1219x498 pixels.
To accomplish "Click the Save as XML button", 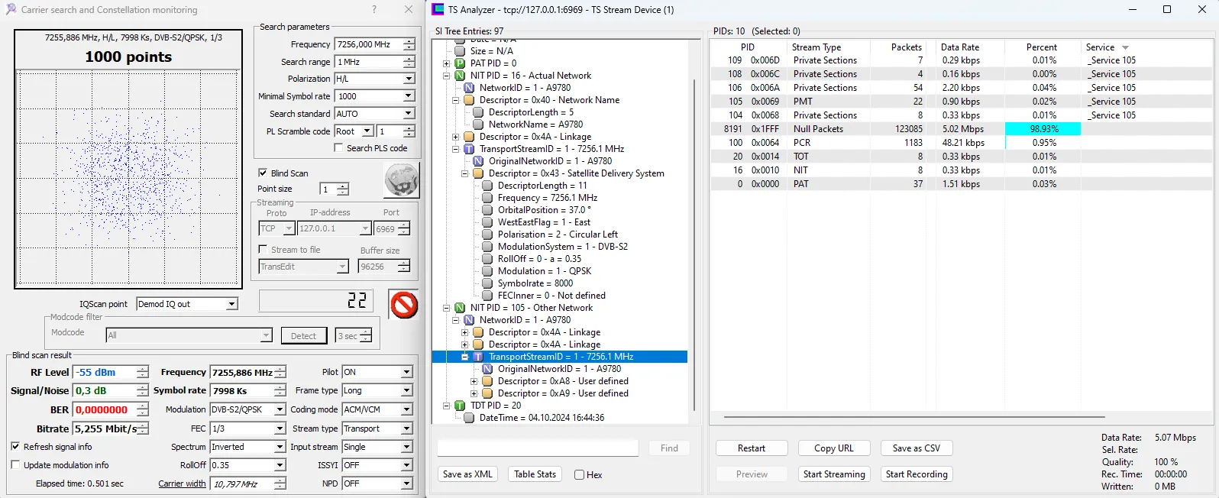I will click(467, 474).
